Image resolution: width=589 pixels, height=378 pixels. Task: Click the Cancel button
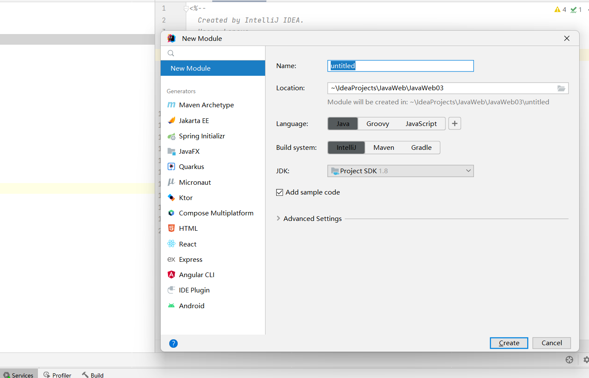click(551, 343)
